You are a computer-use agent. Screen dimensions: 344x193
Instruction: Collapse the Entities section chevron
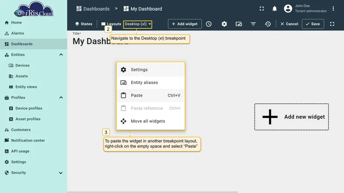[x=61, y=55]
